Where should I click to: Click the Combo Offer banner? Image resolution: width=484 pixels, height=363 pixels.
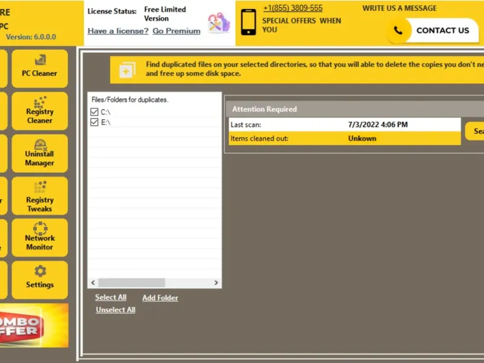click(x=34, y=325)
